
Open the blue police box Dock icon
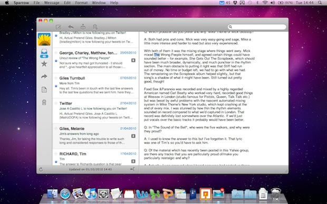tap(193, 193)
